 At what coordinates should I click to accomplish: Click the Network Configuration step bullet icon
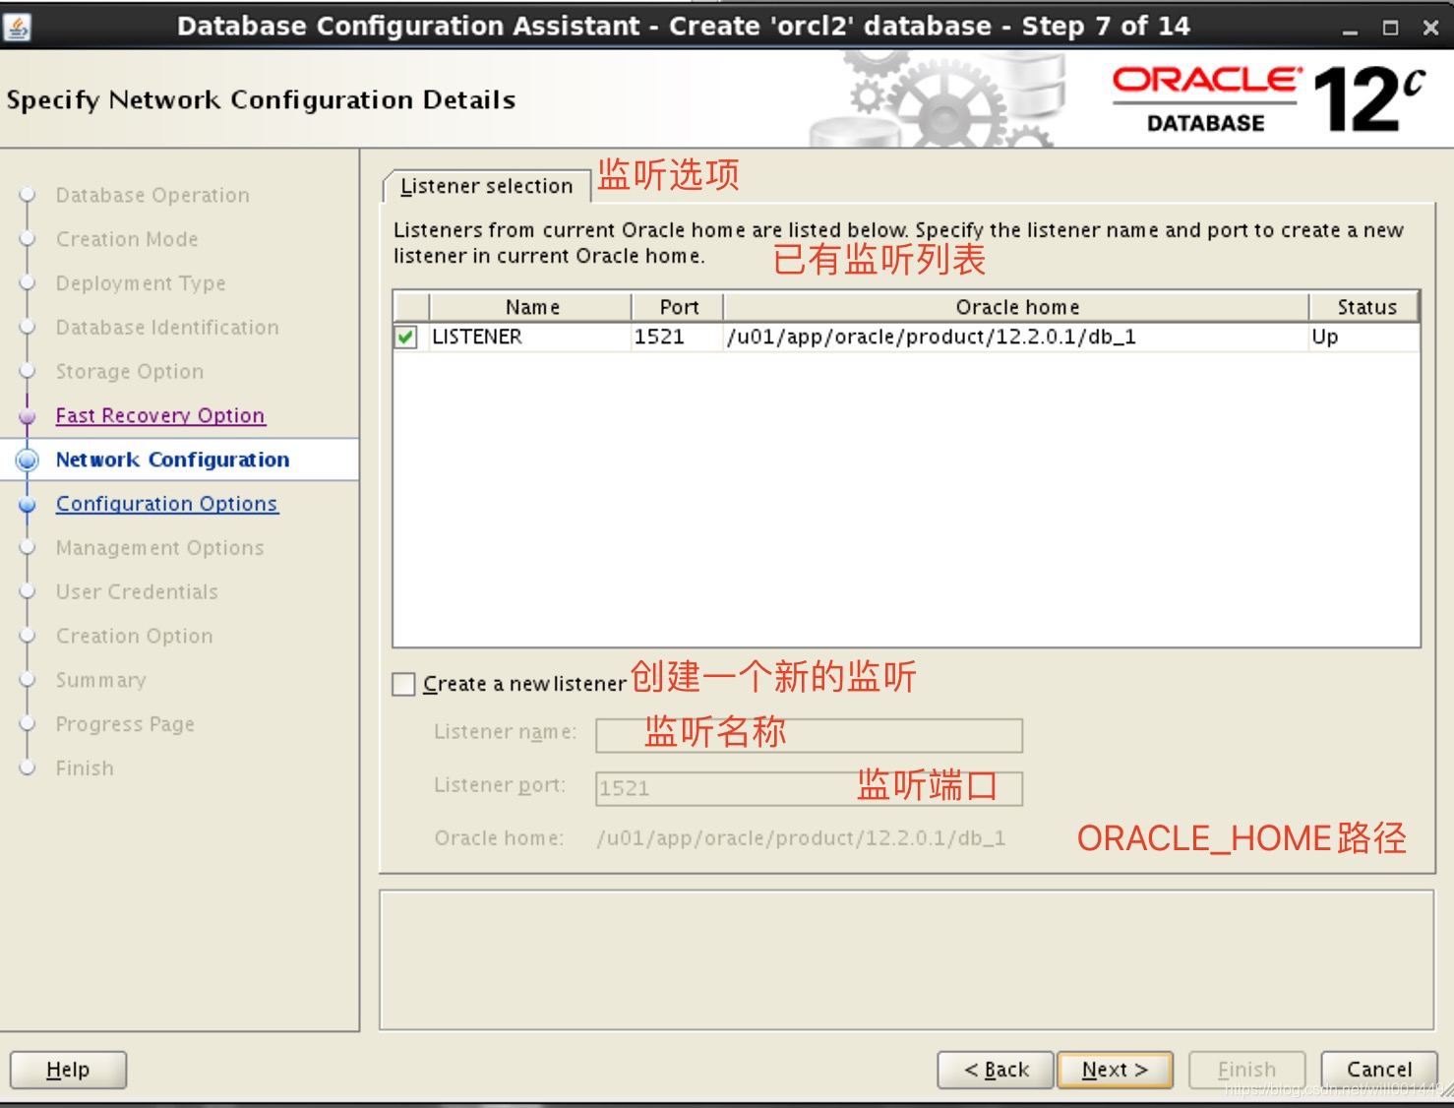coord(28,460)
